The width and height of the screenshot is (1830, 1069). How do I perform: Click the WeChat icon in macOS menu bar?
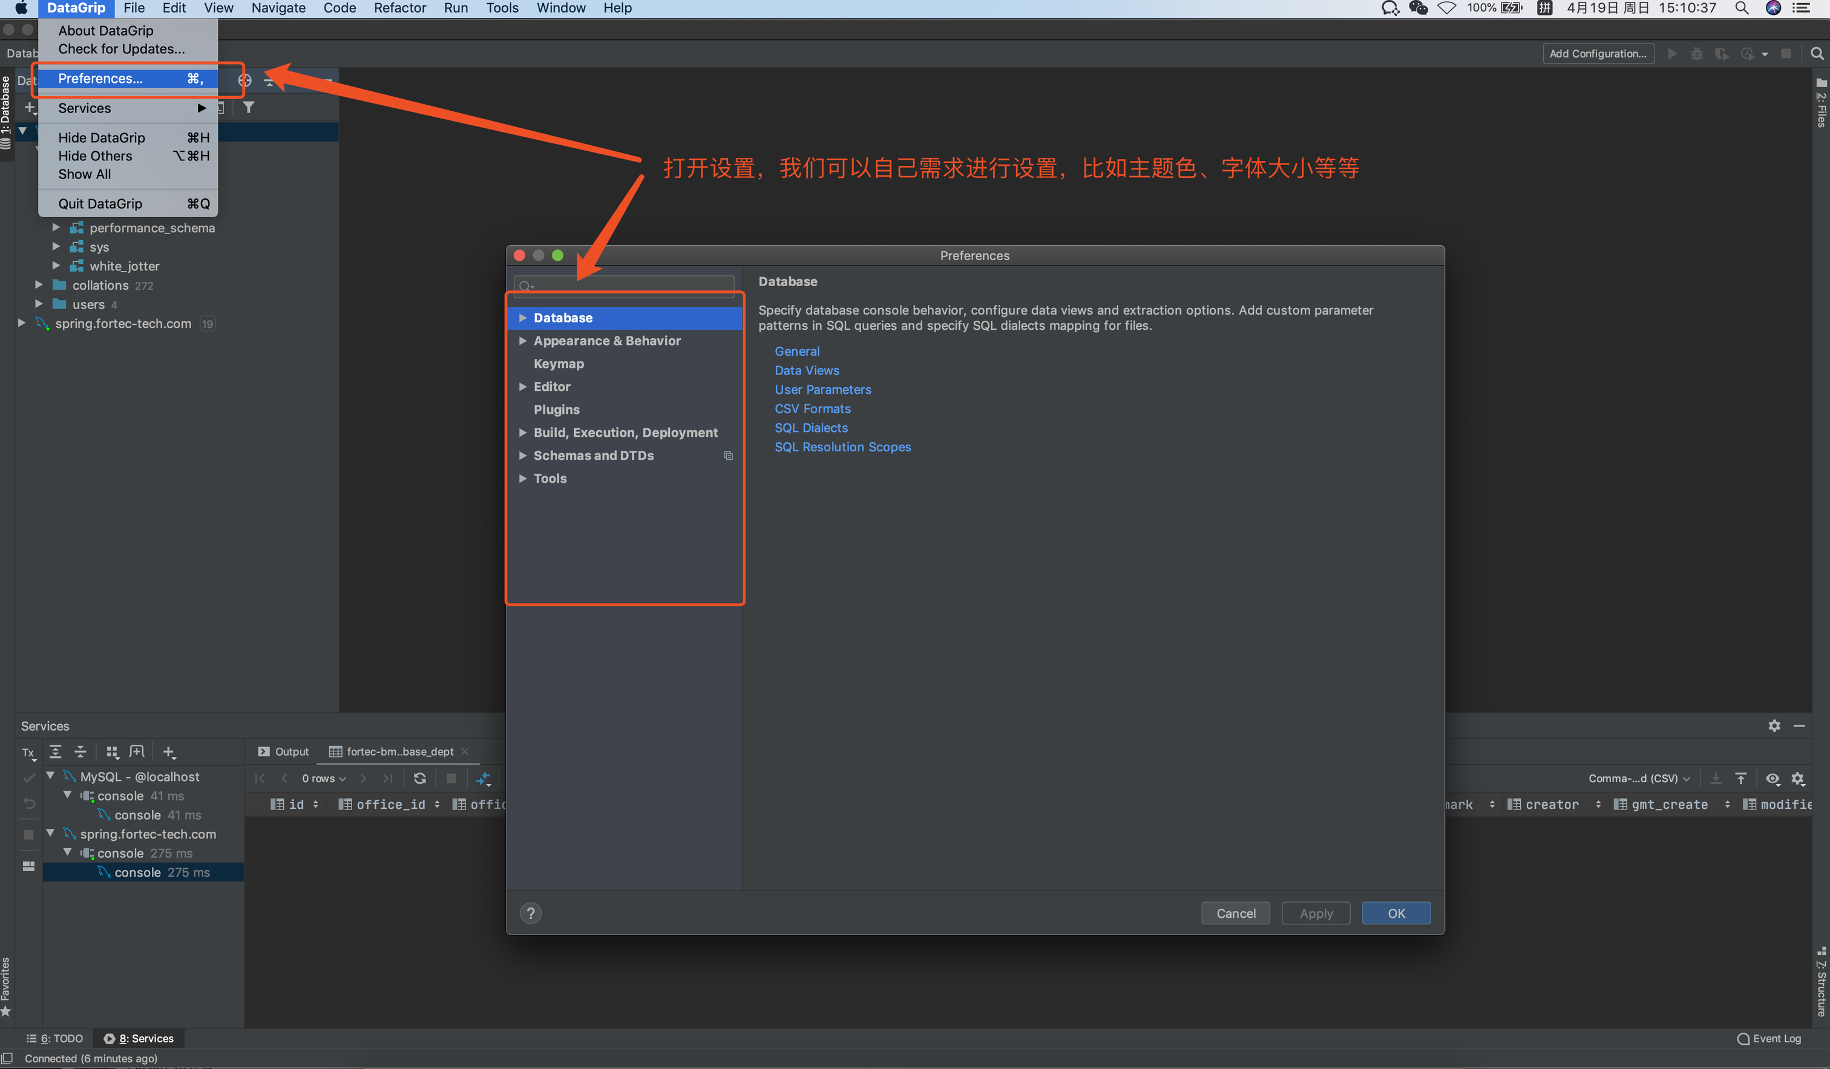point(1418,8)
